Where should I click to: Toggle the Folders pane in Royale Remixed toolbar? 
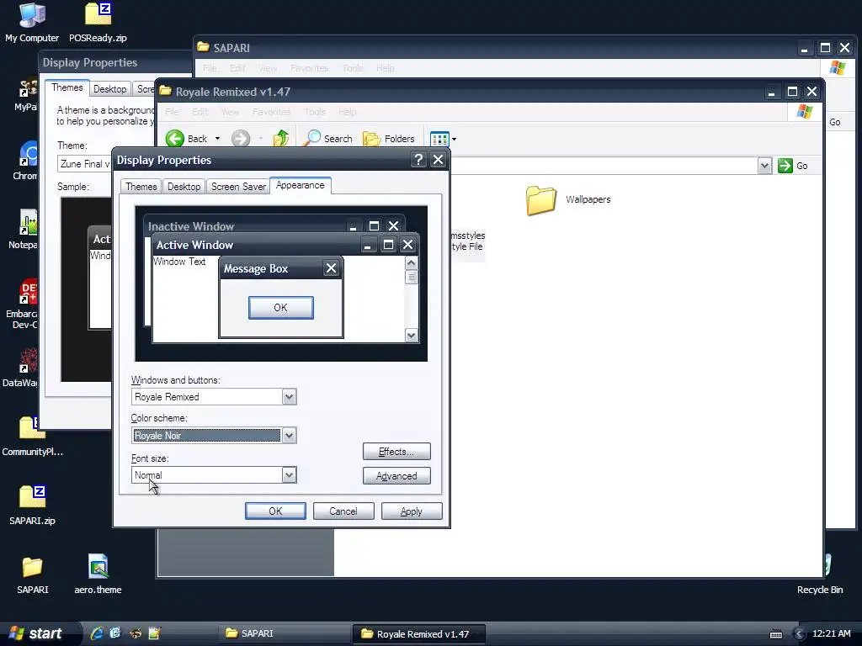coord(389,139)
